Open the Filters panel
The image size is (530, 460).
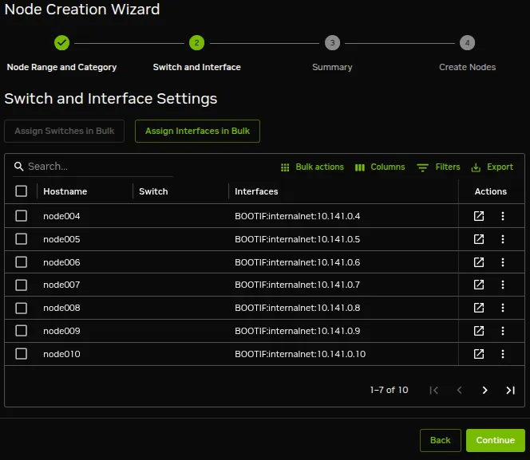[438, 167]
